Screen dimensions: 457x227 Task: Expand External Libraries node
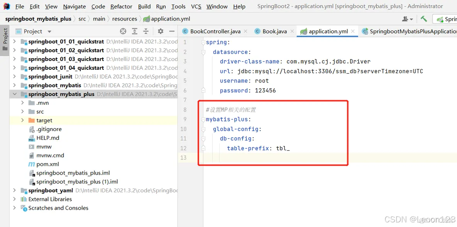click(15, 199)
